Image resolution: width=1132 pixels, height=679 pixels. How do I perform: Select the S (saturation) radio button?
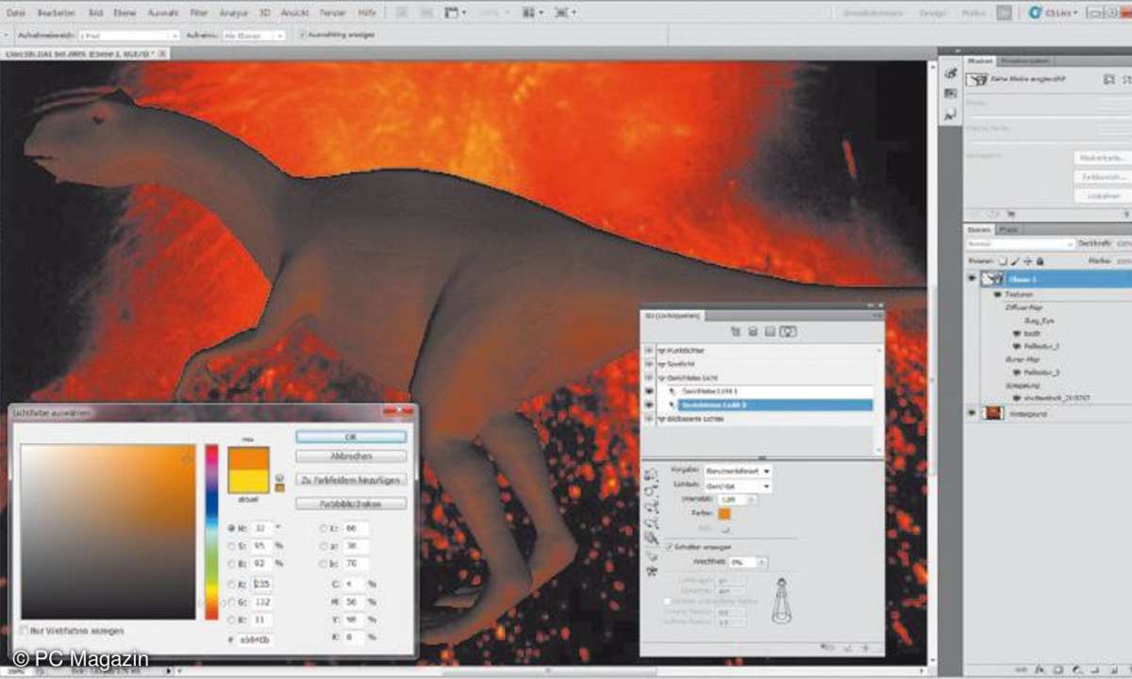click(x=232, y=546)
